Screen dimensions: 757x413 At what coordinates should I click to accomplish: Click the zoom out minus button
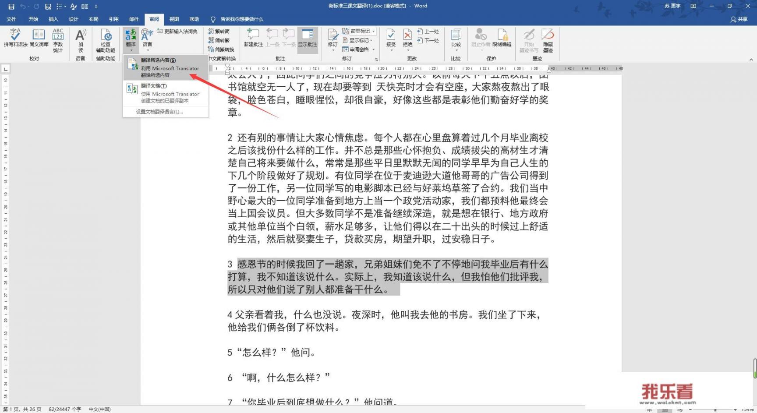(690, 410)
